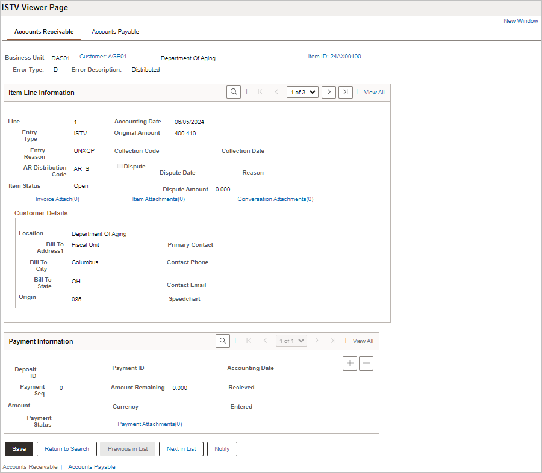
Task: Go to previous row in Payment Information
Action: 265,341
